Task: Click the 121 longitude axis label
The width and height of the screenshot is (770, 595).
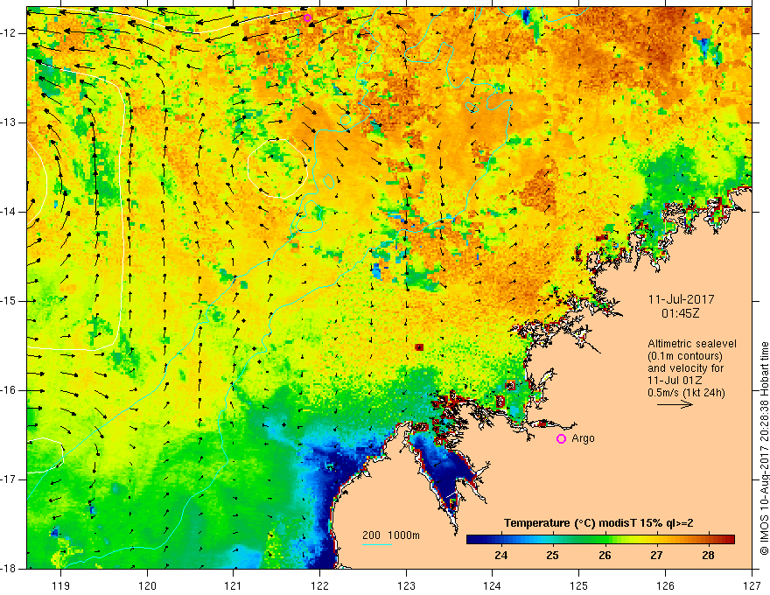Action: point(234,585)
